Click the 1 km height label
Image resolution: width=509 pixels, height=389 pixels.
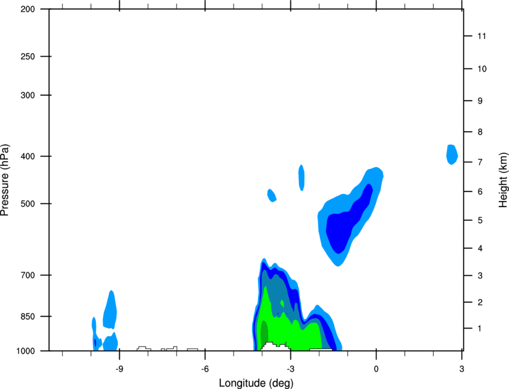(x=480, y=329)
